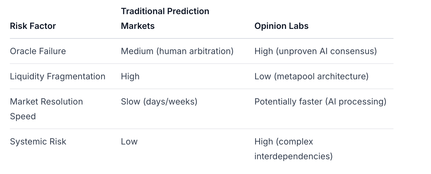Click the word Slow in the table
431x174 pixels.
point(131,101)
